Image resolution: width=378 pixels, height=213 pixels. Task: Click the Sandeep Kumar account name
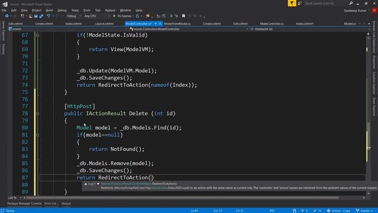[x=355, y=11]
